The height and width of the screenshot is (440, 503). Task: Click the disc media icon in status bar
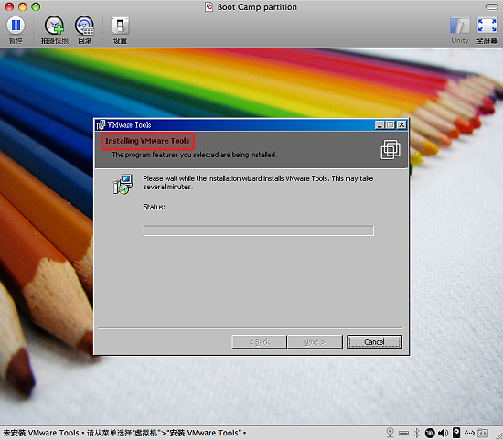point(430,433)
